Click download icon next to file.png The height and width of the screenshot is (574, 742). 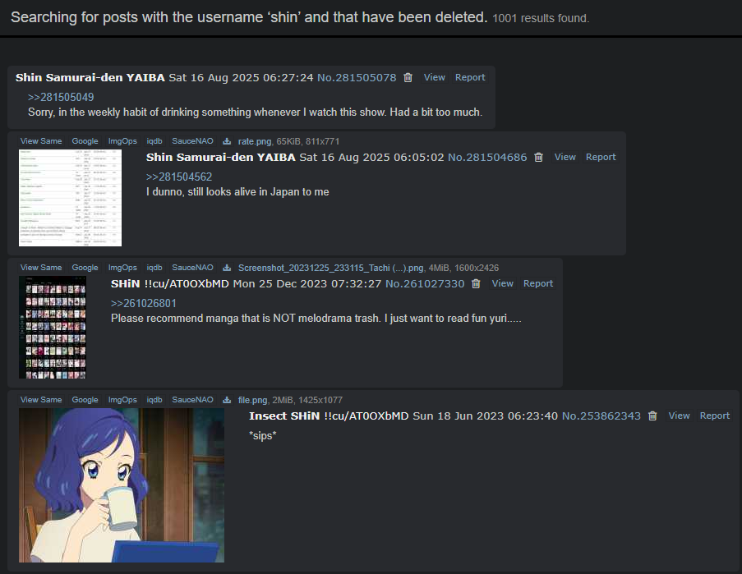(x=227, y=400)
